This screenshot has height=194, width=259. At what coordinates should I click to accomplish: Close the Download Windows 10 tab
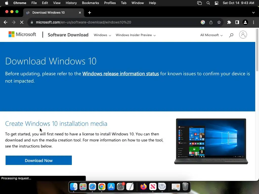click(x=80, y=13)
